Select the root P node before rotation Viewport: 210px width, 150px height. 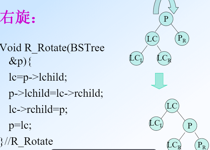tap(166, 19)
